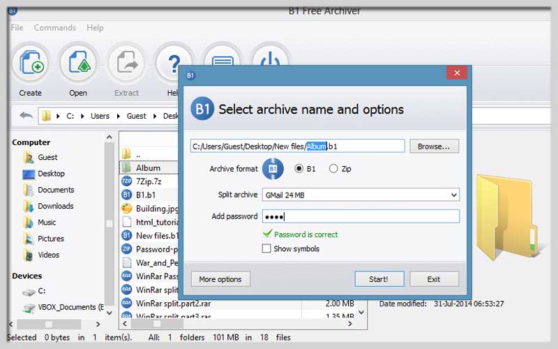Click the Open archive toolbar icon
Image resolution: width=558 pixels, height=349 pixels.
(78, 64)
